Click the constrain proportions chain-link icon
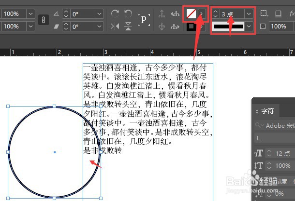295x201 pixels. click(44, 20)
